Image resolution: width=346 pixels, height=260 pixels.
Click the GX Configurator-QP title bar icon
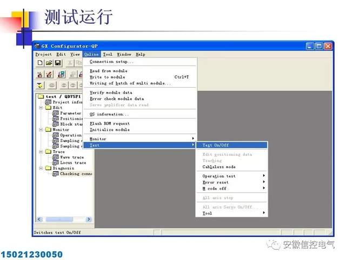click(37, 46)
